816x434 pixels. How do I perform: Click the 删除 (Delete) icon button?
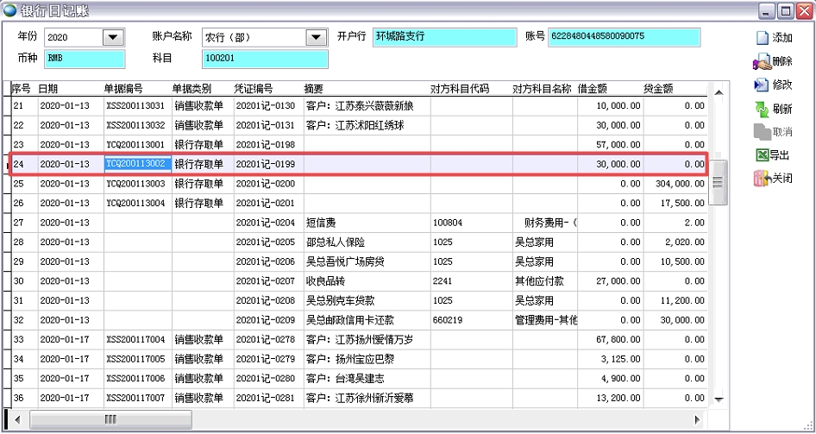click(x=762, y=61)
